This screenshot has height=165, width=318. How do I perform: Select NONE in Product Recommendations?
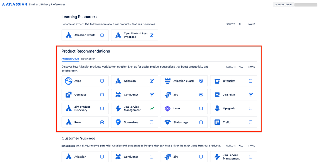click(252, 67)
